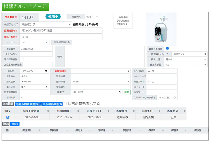Screen dimensions: 210x143
Task: Open calendar picker for 購入日
Action: (46, 71)
